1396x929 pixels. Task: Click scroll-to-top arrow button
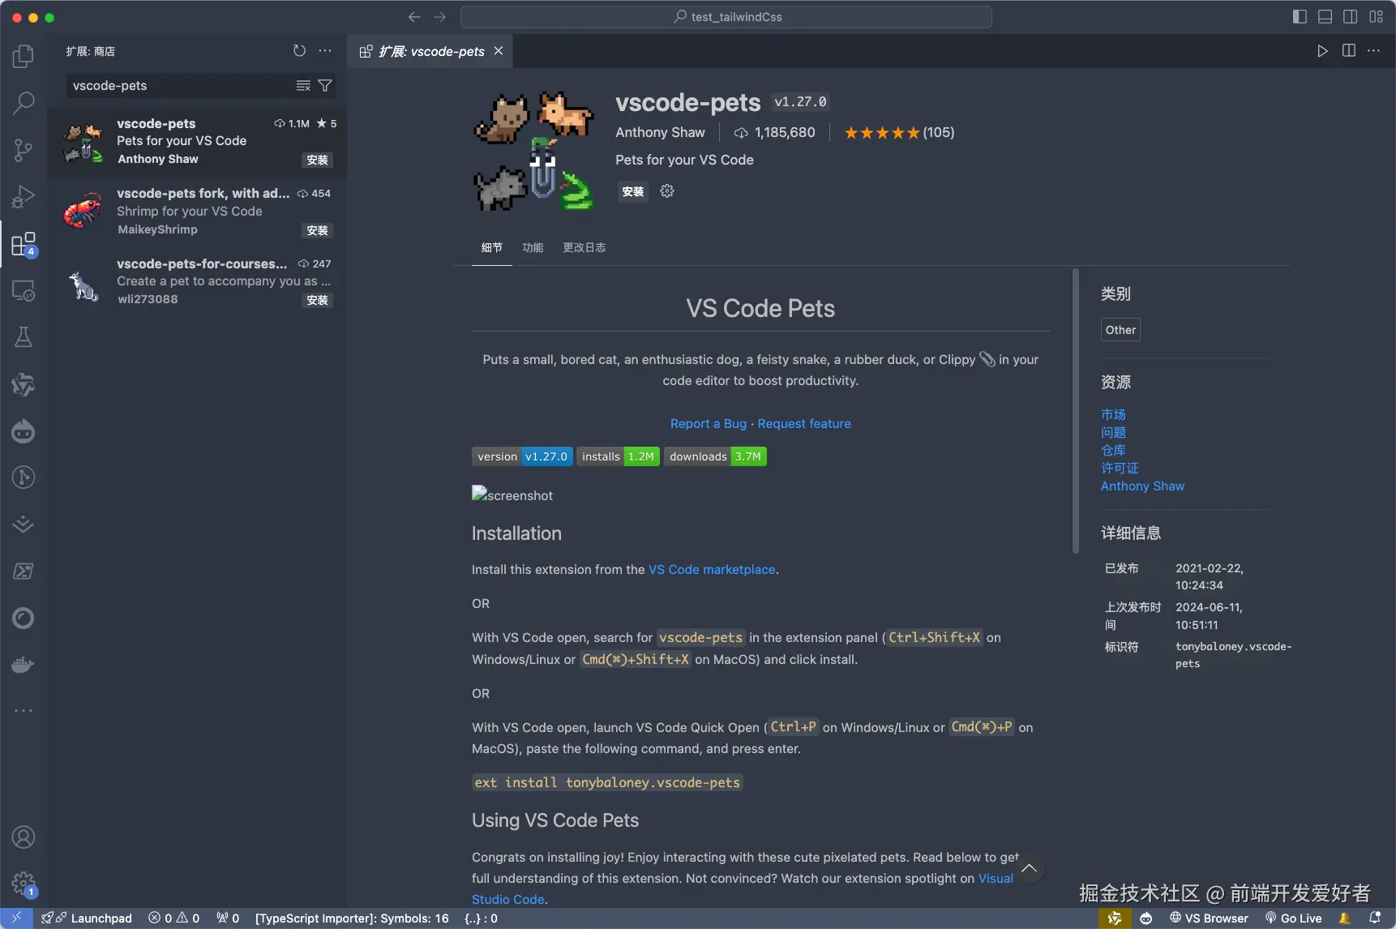[x=1029, y=869]
